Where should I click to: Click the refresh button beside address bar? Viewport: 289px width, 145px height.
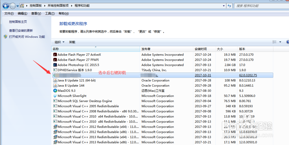pos(229,6)
